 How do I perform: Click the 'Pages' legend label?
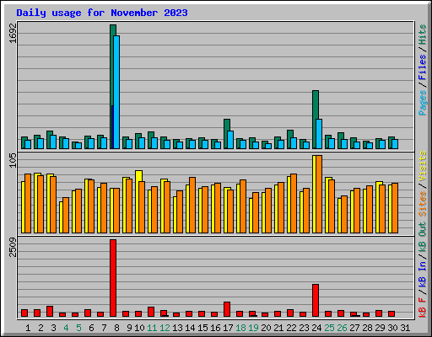[x=422, y=103]
